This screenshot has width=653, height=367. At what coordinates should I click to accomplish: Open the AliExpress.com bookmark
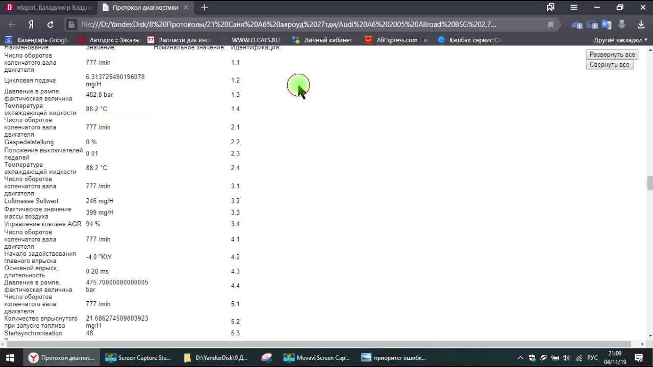click(x=397, y=40)
